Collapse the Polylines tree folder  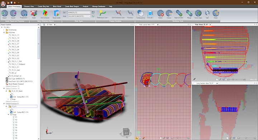coord(4,32)
